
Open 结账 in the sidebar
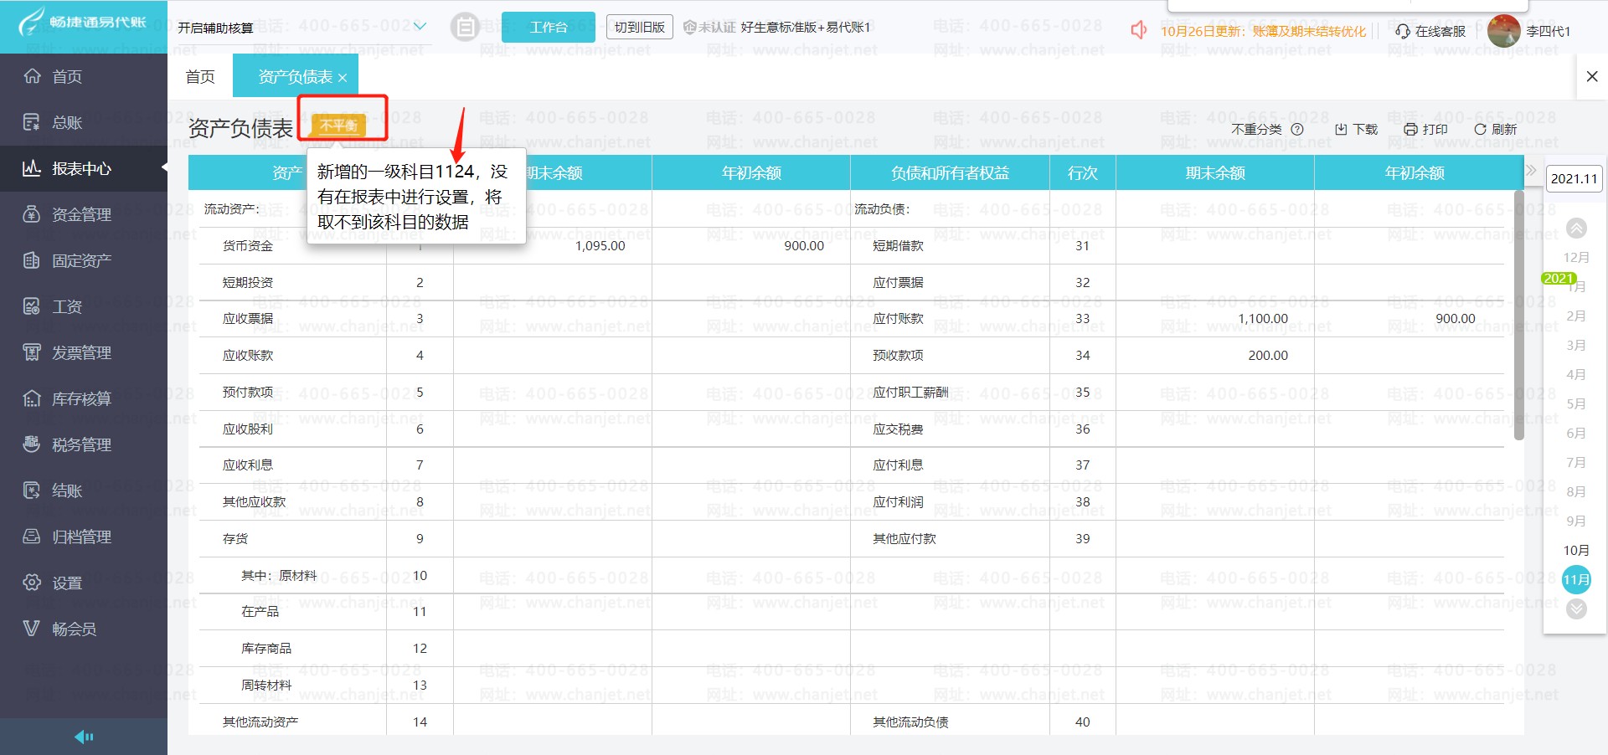click(84, 490)
